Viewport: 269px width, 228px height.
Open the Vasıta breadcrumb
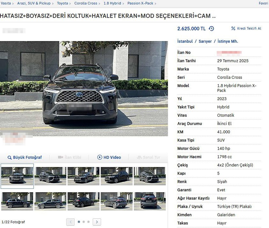point(5,3)
